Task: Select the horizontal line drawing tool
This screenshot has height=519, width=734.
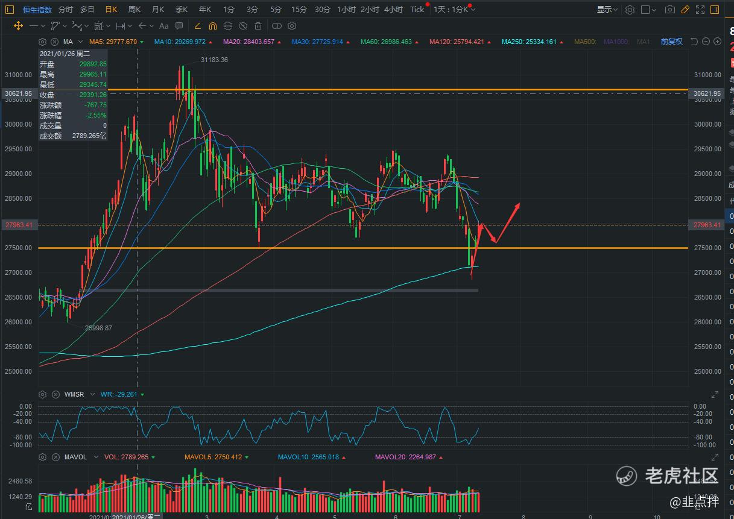Action: click(34, 26)
